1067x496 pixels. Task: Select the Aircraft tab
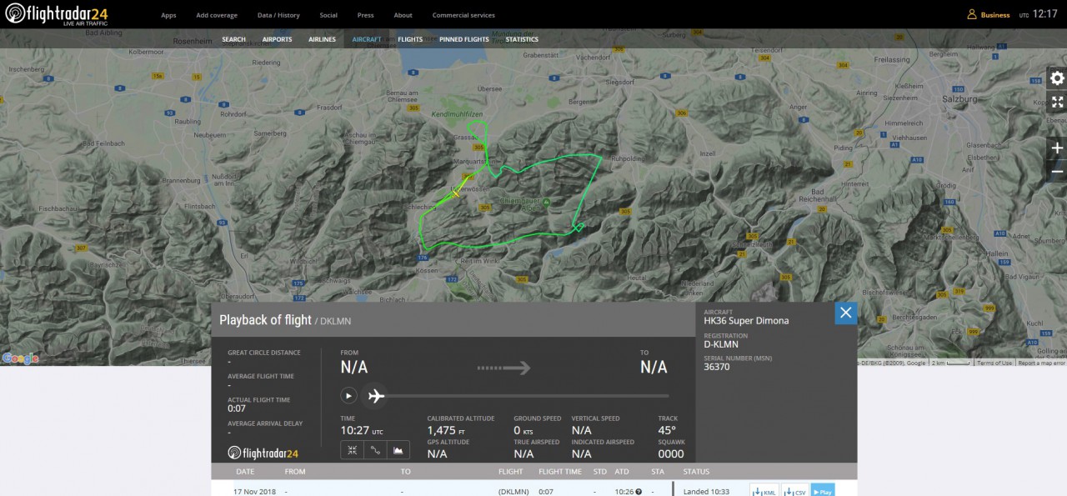click(367, 39)
